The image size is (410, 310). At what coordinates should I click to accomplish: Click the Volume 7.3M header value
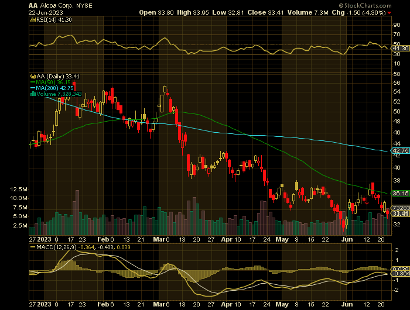coord(307,12)
